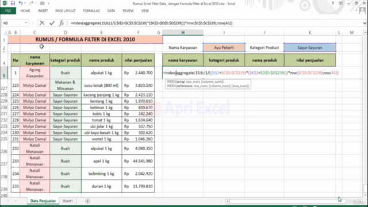The width and height of the screenshot is (368, 207).
Task: Switch to the INSERT ribbon tab
Action: coord(43,11)
